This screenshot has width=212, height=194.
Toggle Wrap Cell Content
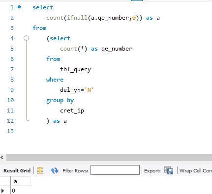196,171
